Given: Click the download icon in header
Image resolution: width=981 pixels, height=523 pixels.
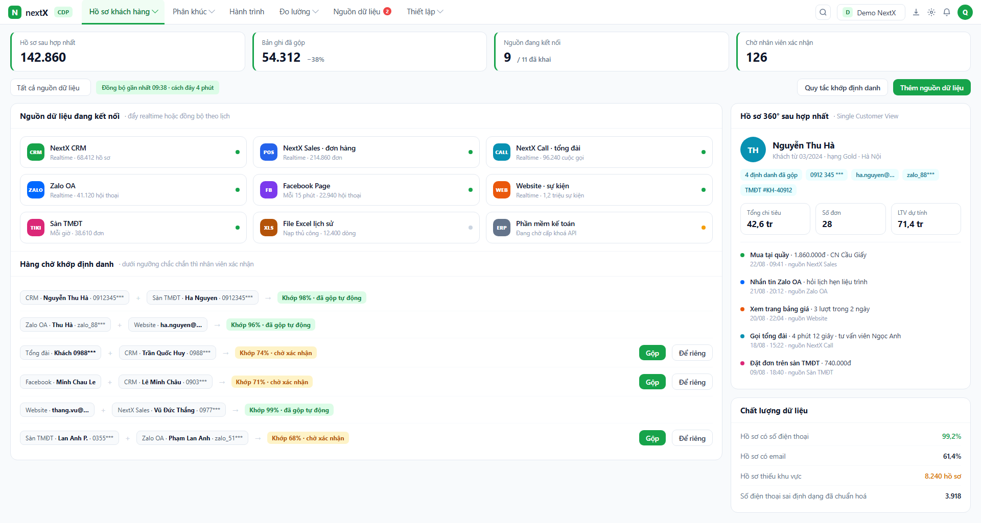Looking at the screenshot, I should pyautogui.click(x=916, y=12).
